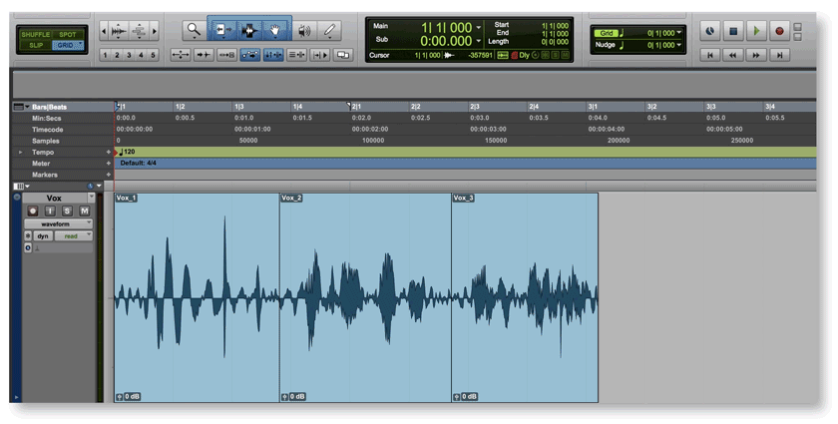Screen dimensions: 838x424
Task: Record-enable the Vox track
Action: [x=33, y=212]
